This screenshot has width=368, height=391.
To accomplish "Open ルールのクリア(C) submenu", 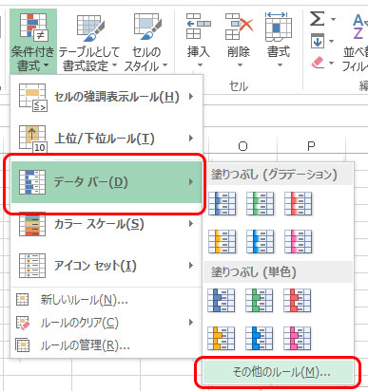I will [107, 323].
